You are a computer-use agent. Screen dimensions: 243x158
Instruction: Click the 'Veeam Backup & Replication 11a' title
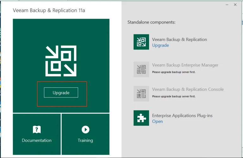pyautogui.click(x=49, y=10)
